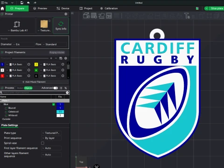Viewport: 224px width, 168px height.
Task: Remove a filament with the minus icon
Action: pyautogui.click(x=56, y=58)
